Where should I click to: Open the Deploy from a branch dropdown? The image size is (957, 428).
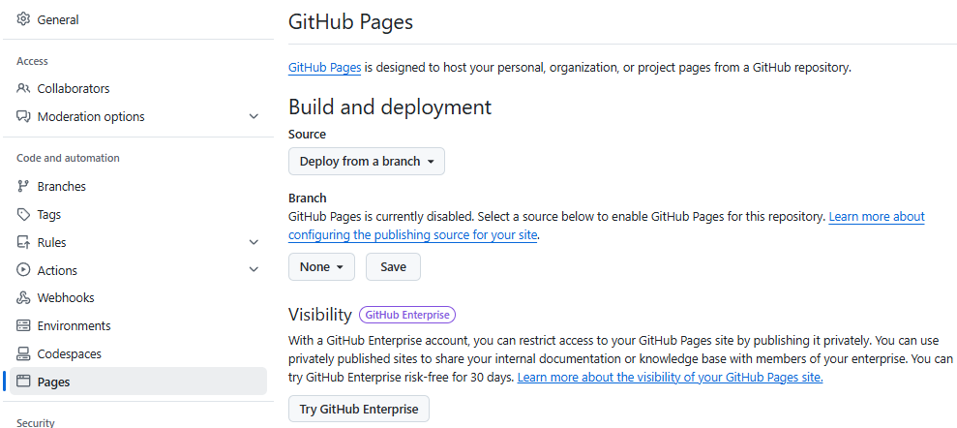point(367,162)
